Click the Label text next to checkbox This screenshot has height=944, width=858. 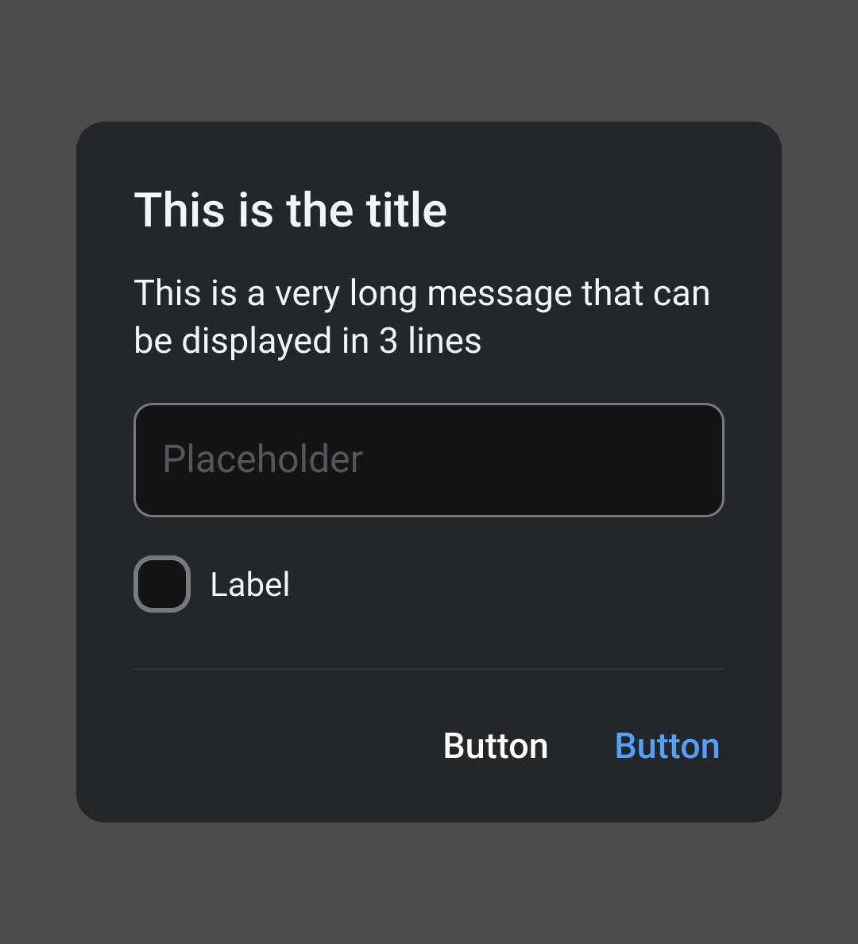pyautogui.click(x=249, y=584)
